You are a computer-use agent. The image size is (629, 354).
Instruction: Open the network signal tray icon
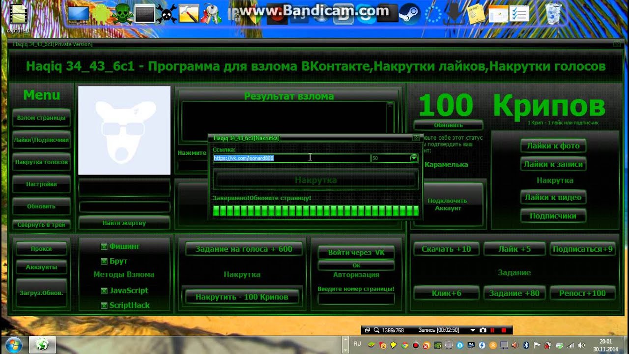(x=571, y=344)
